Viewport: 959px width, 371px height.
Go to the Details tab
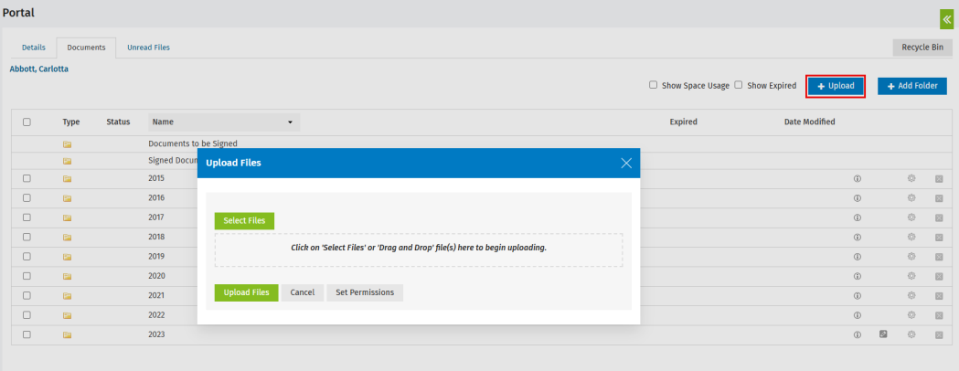coord(33,48)
